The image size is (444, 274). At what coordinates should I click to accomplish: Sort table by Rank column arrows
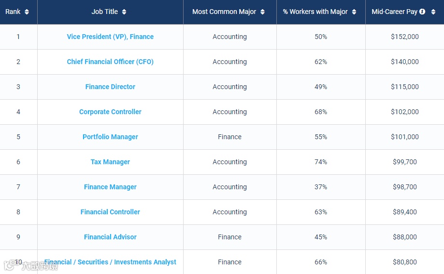point(27,12)
